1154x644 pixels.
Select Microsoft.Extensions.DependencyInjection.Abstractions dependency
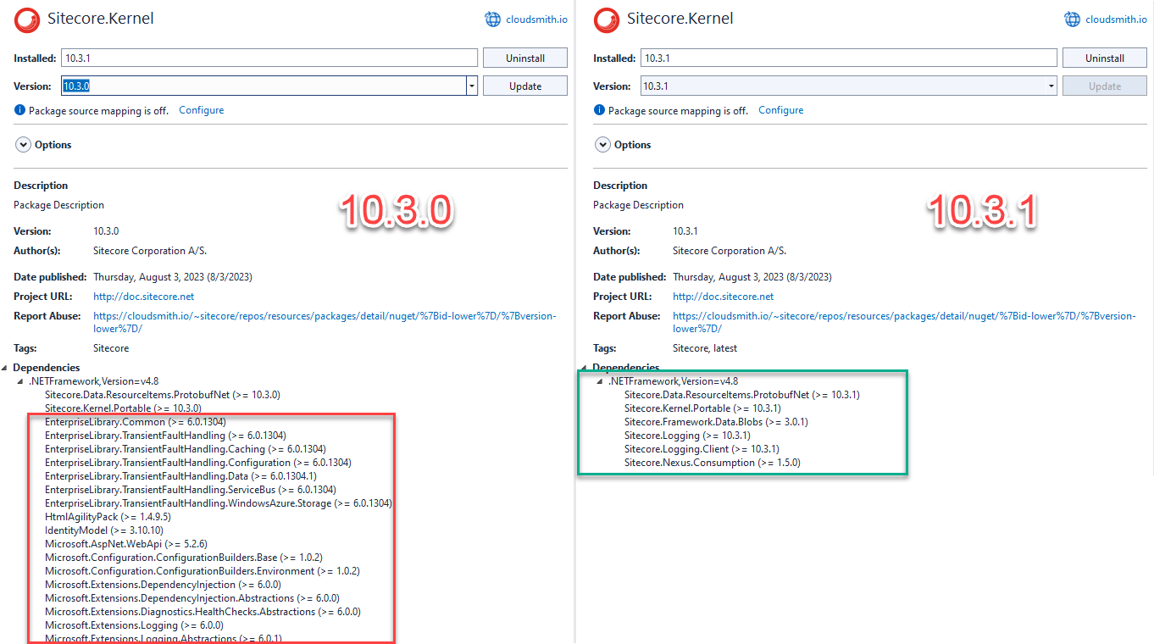pos(192,598)
